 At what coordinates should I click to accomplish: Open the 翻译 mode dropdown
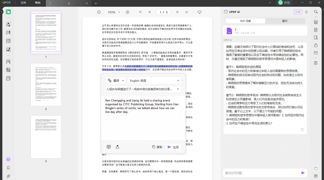(x=116, y=81)
